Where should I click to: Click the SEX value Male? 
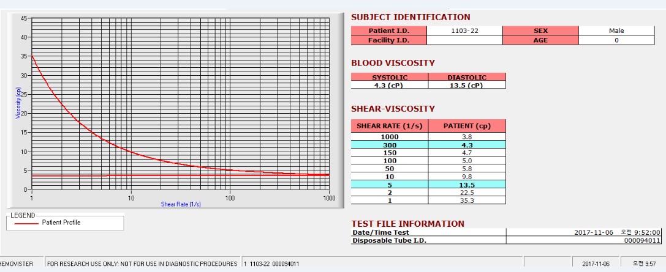point(616,31)
